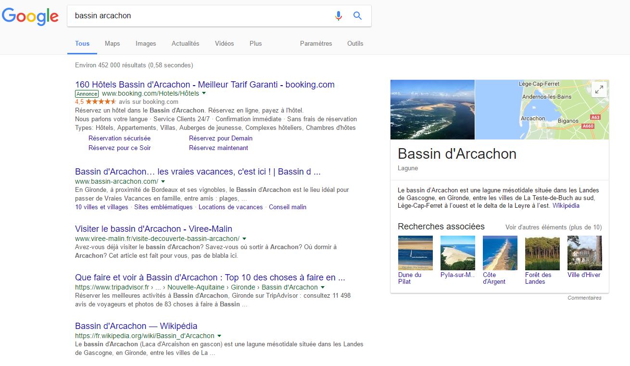The width and height of the screenshot is (630, 366).
Task: Click 'Voir d'autres éléments (plus de 10)'
Action: [554, 227]
